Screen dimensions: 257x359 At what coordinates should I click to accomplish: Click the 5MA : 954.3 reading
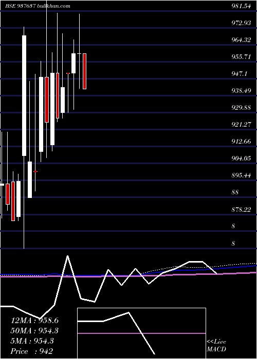coord(32,341)
